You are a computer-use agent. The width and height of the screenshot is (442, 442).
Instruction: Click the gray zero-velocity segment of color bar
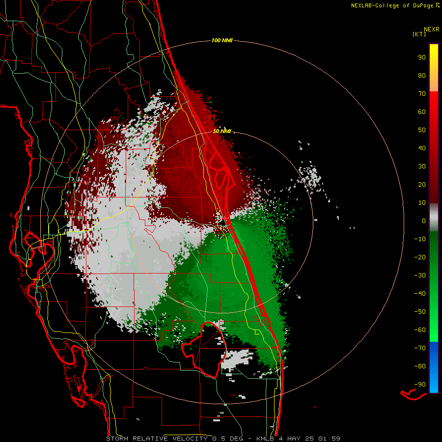(434, 218)
